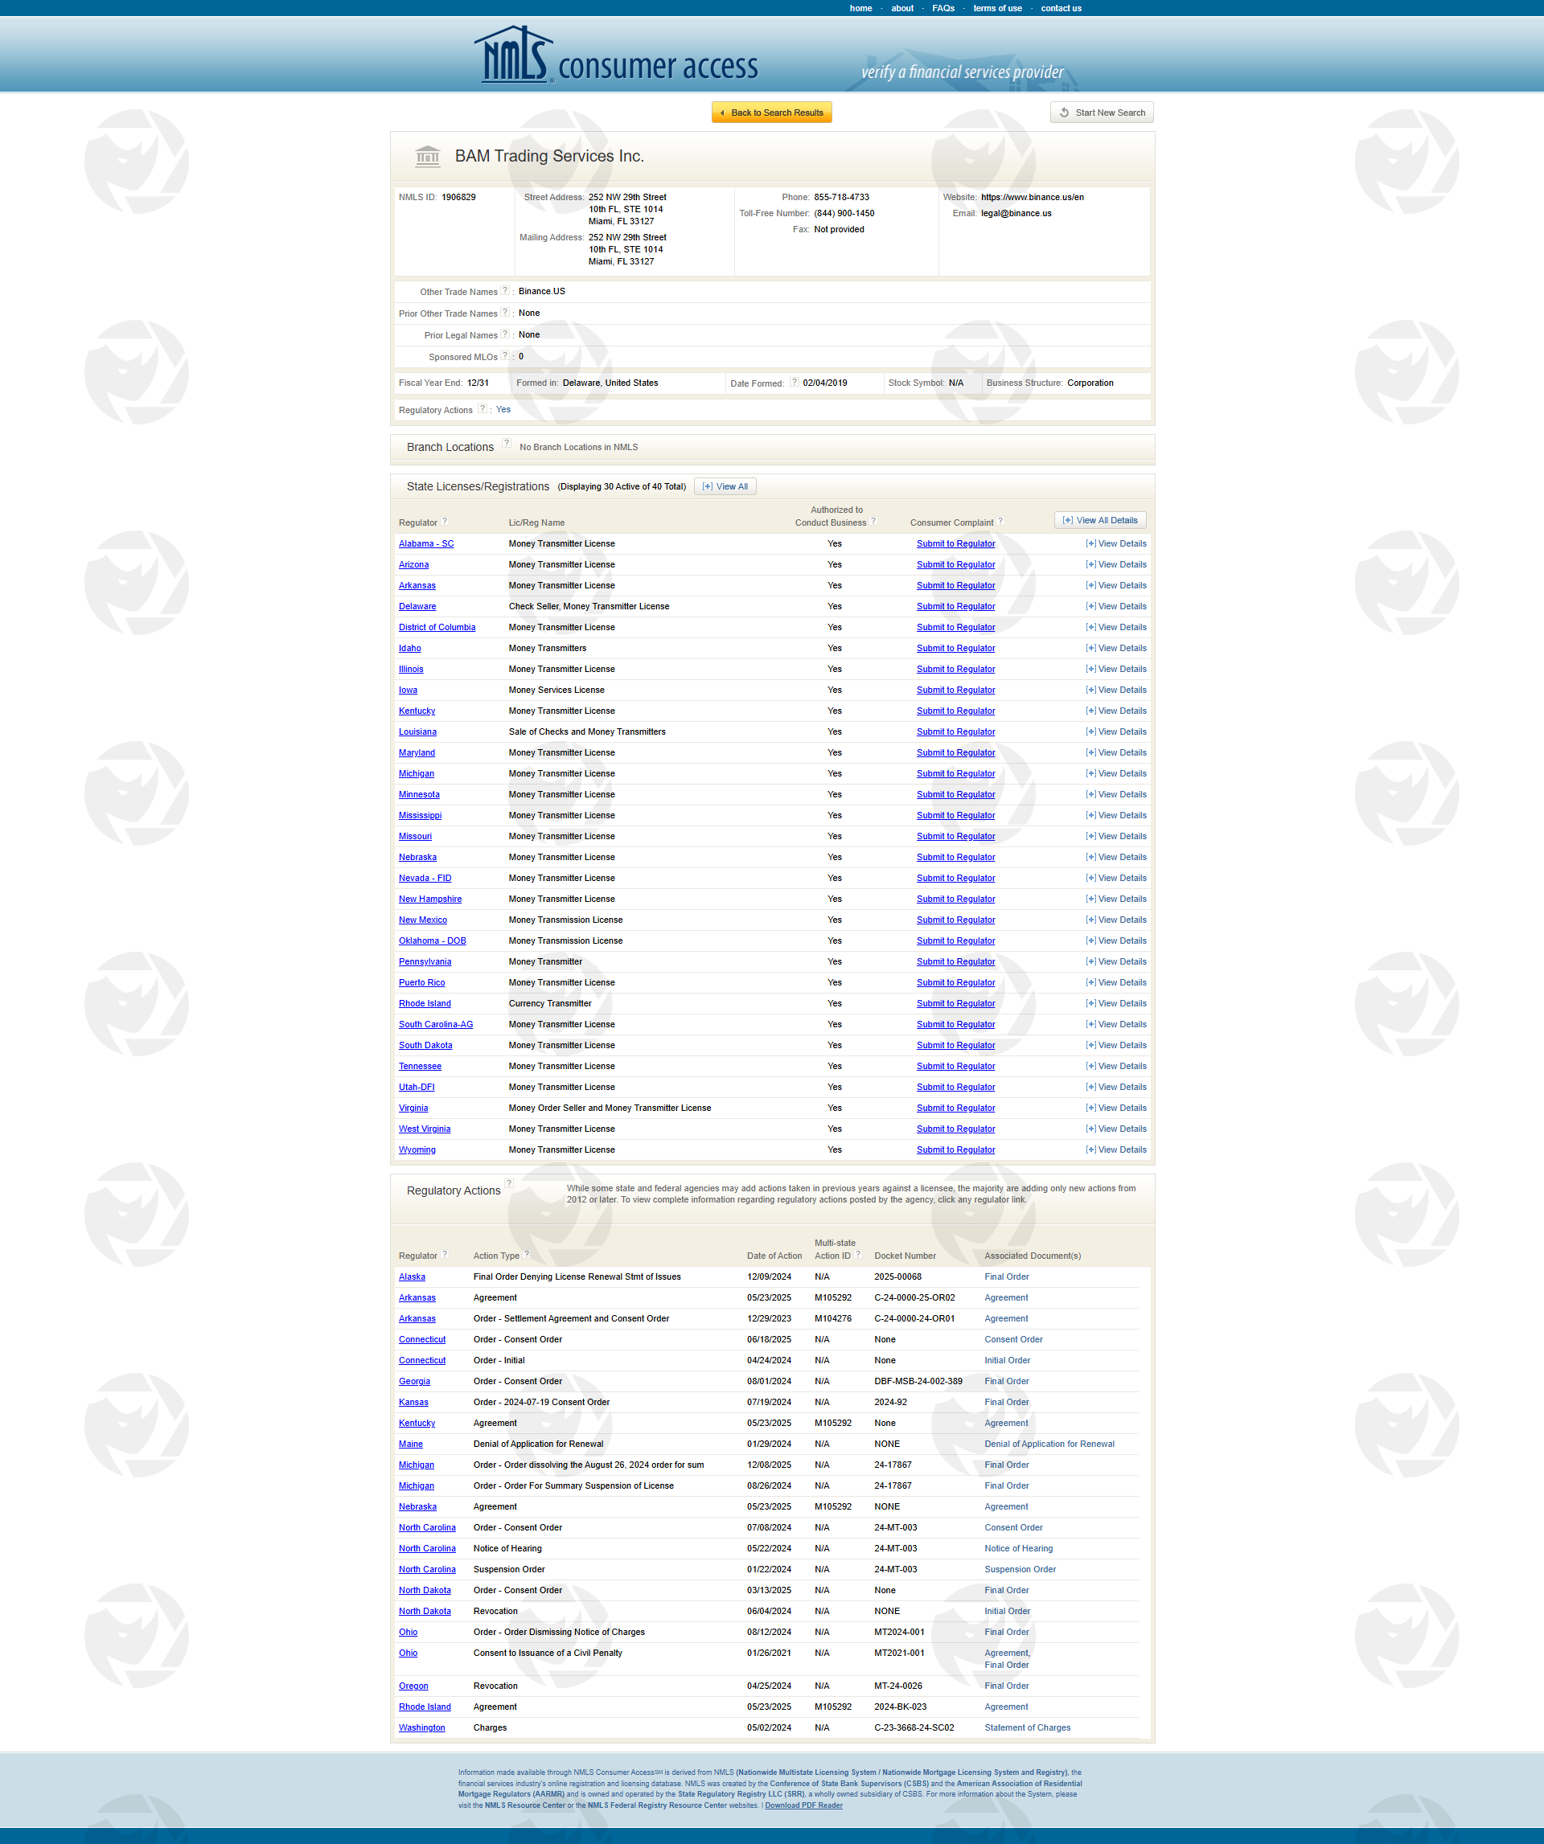Click help icon beside Sponsored MLOs
Screen dimensions: 1544x1844
coord(505,355)
